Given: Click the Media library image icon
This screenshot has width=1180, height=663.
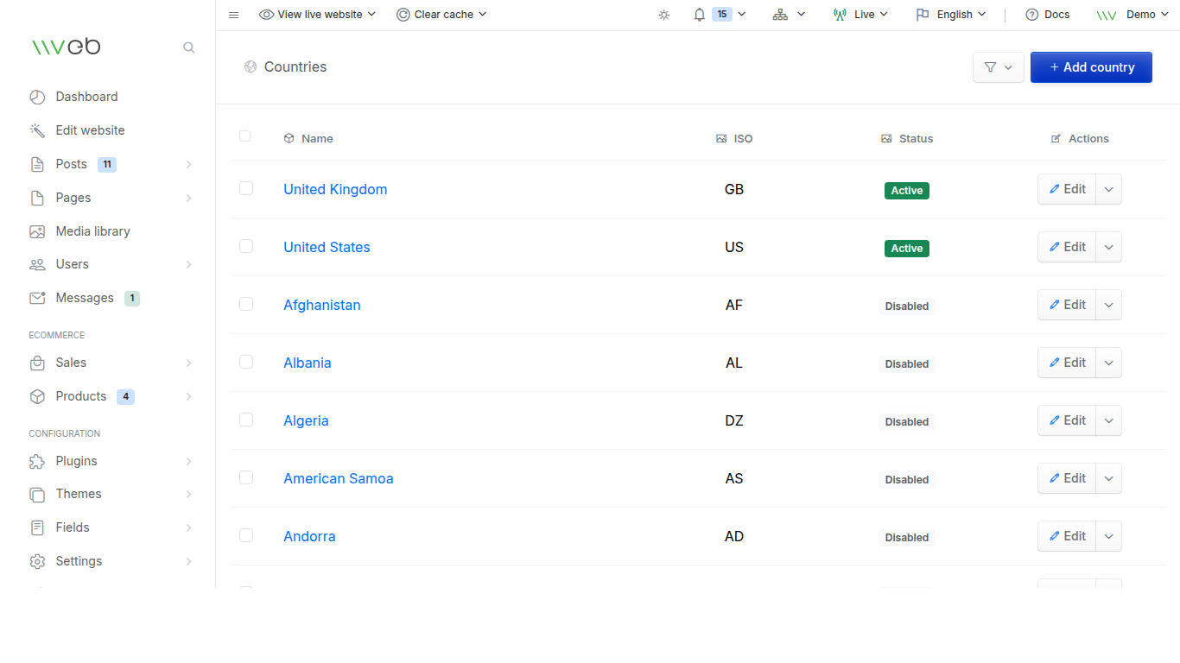Looking at the screenshot, I should pyautogui.click(x=37, y=231).
